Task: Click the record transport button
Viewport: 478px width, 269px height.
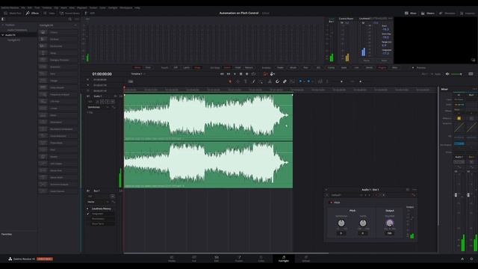Action: click(x=247, y=74)
